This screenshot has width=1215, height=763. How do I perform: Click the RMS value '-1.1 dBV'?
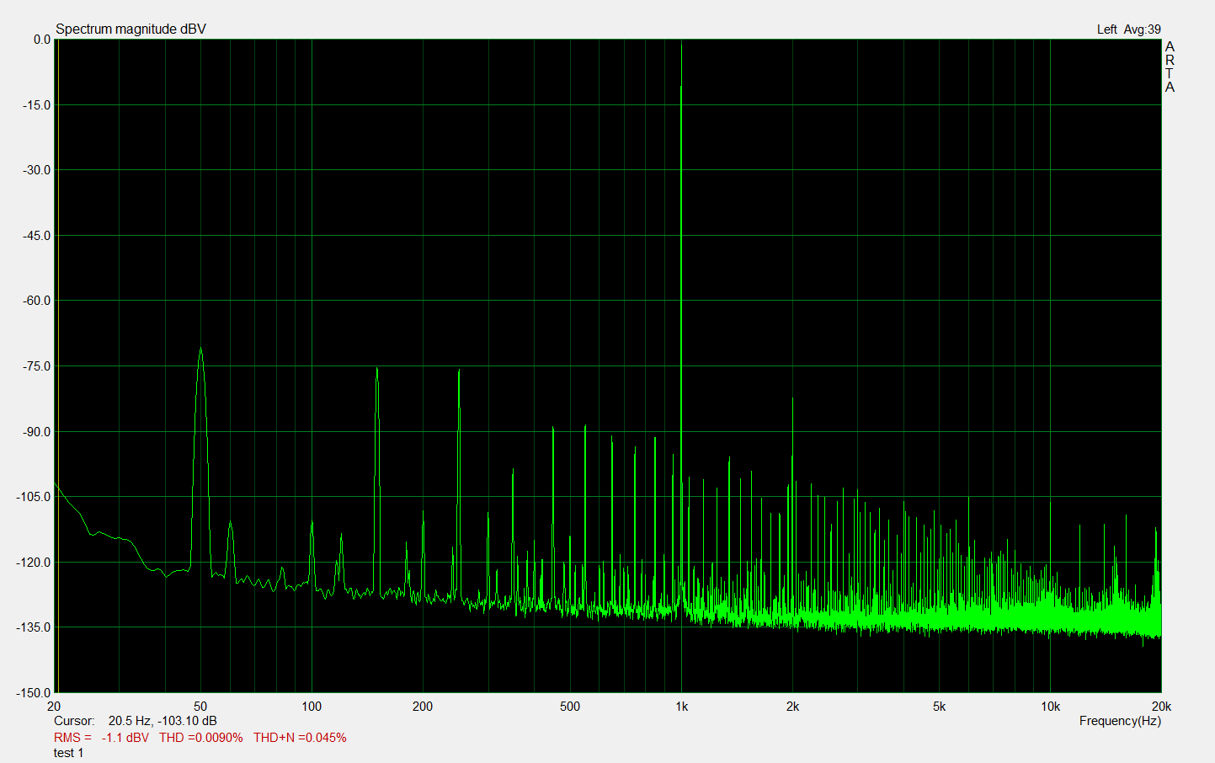125,738
